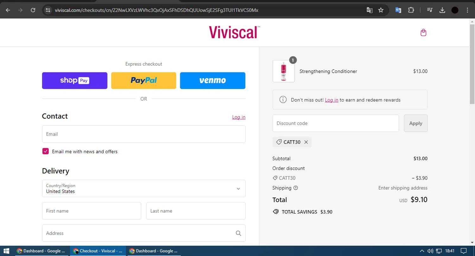Open the media control icon in toolbar
The width and height of the screenshot is (475, 256).
[430, 10]
